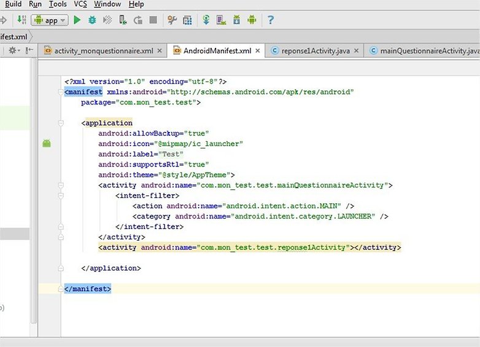Click the android.intent.category.LAUNCHER value
Screen dimensions: 480x347
pos(303,217)
